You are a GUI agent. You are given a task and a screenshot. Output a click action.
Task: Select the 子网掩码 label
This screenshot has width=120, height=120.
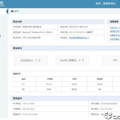tap(17, 109)
